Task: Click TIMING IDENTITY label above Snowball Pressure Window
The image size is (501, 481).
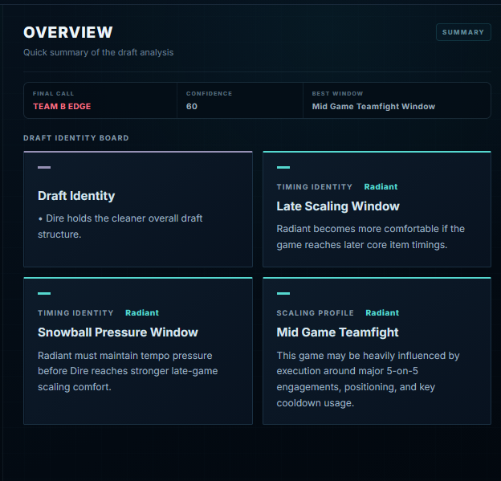Action: [x=75, y=312]
